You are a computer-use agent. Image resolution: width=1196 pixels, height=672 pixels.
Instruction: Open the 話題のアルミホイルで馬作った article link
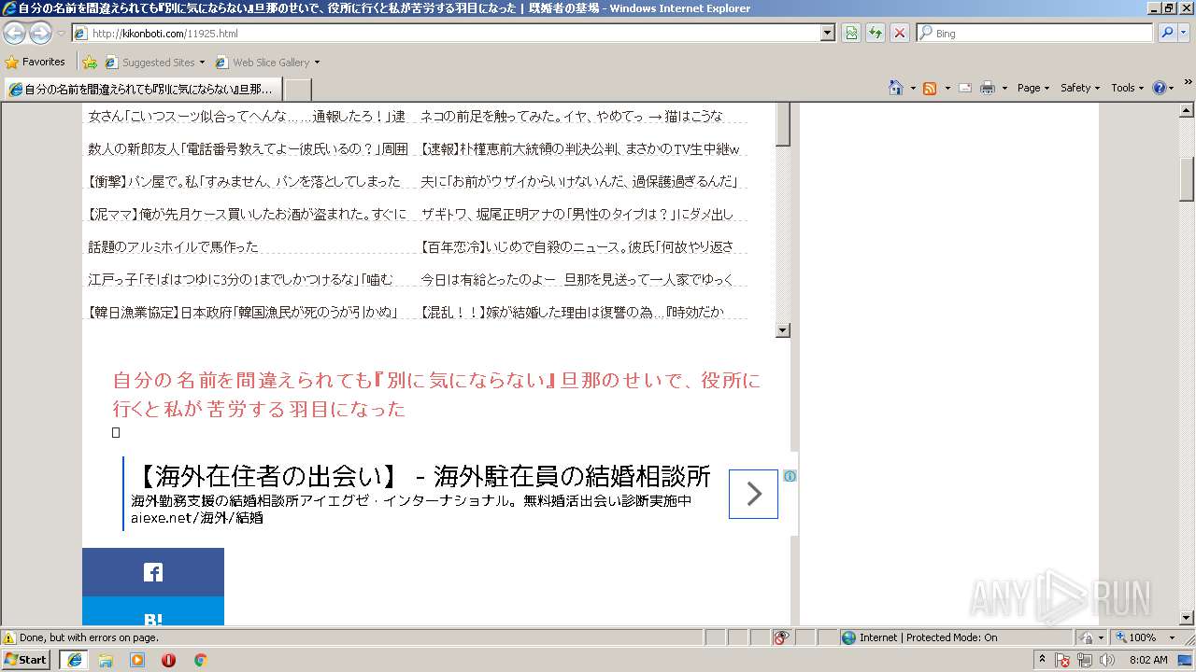(174, 246)
